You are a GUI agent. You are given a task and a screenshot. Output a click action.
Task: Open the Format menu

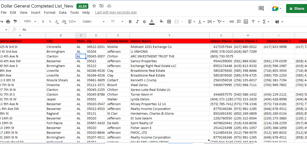[x=50, y=13]
